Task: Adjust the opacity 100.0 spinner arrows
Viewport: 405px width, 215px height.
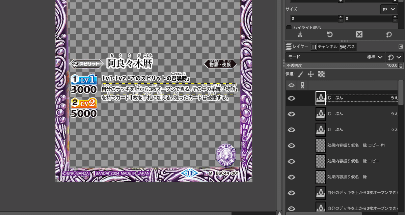Action: coord(401,65)
